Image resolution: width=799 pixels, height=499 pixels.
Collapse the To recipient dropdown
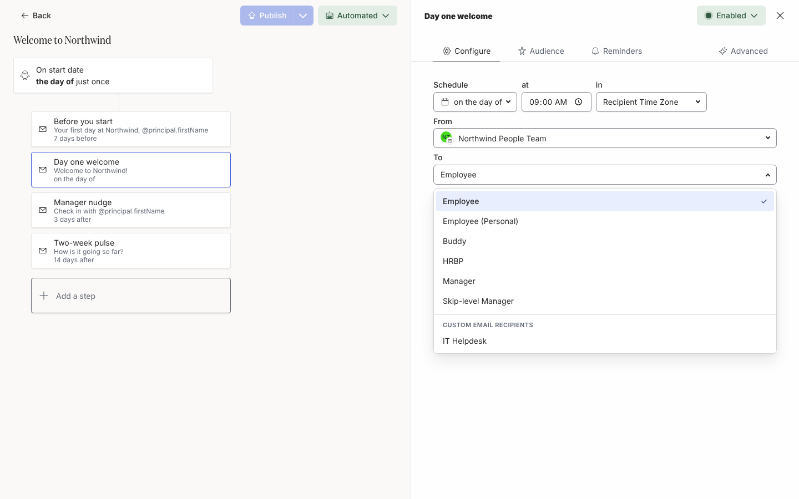(605, 175)
